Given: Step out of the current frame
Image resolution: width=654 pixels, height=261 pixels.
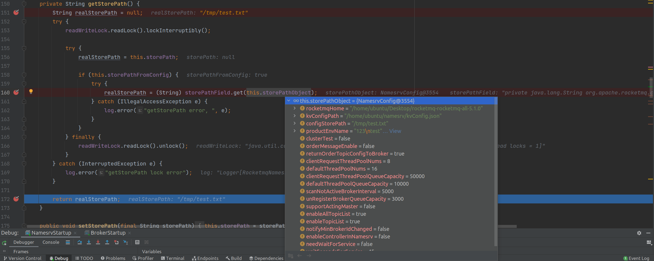Looking at the screenshot, I should pos(107,242).
